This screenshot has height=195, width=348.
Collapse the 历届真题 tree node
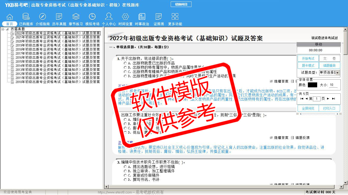3,29
